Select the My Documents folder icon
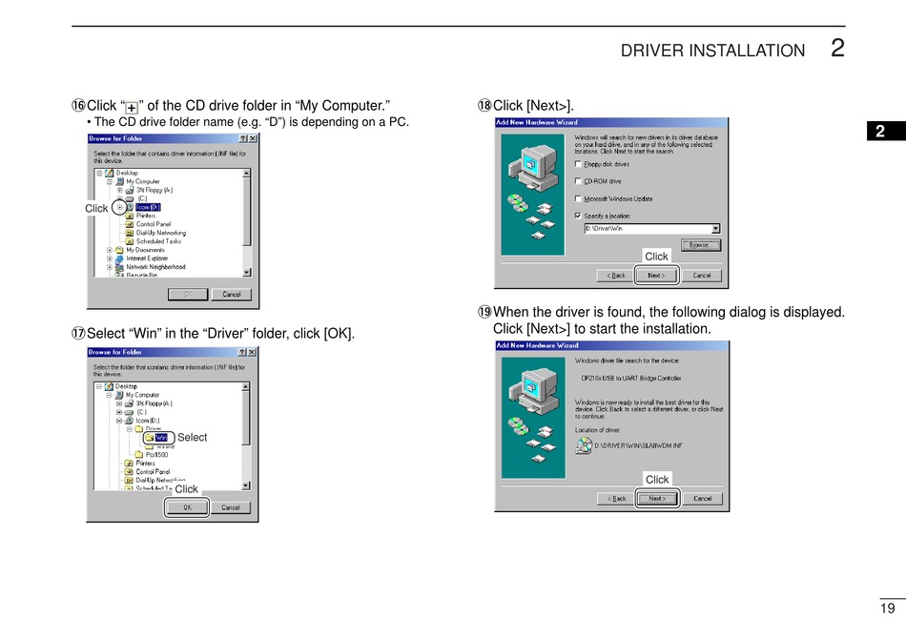 (119, 250)
